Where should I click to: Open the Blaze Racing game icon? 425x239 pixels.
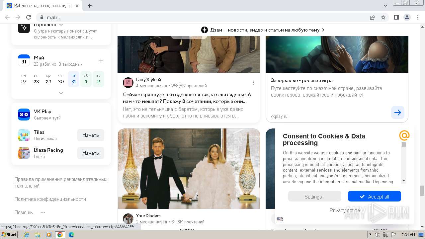coord(24,153)
